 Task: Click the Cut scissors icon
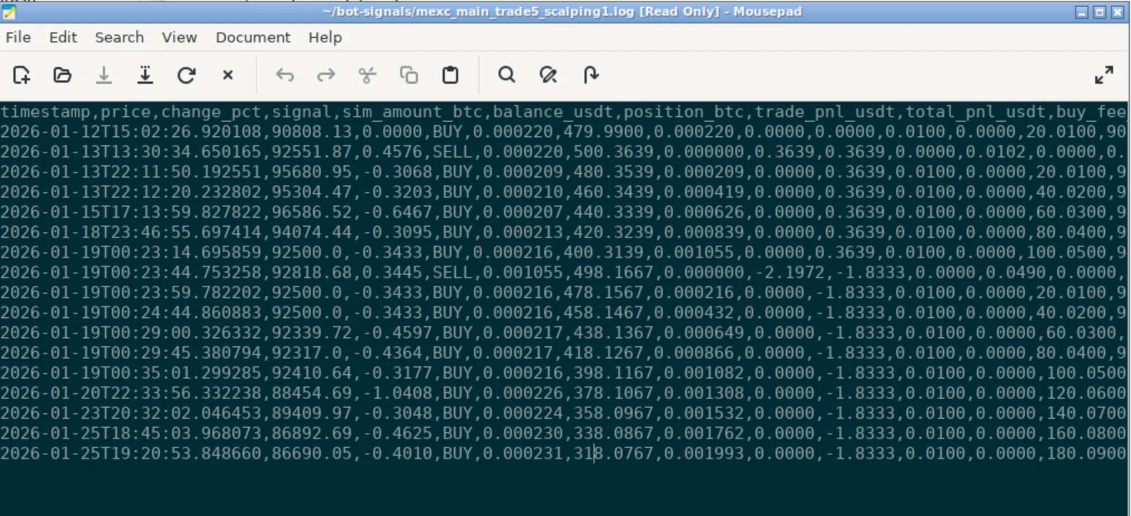368,75
